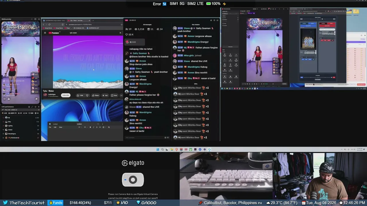Open the File menu in notepad
The image size is (367, 206).
[50, 127]
